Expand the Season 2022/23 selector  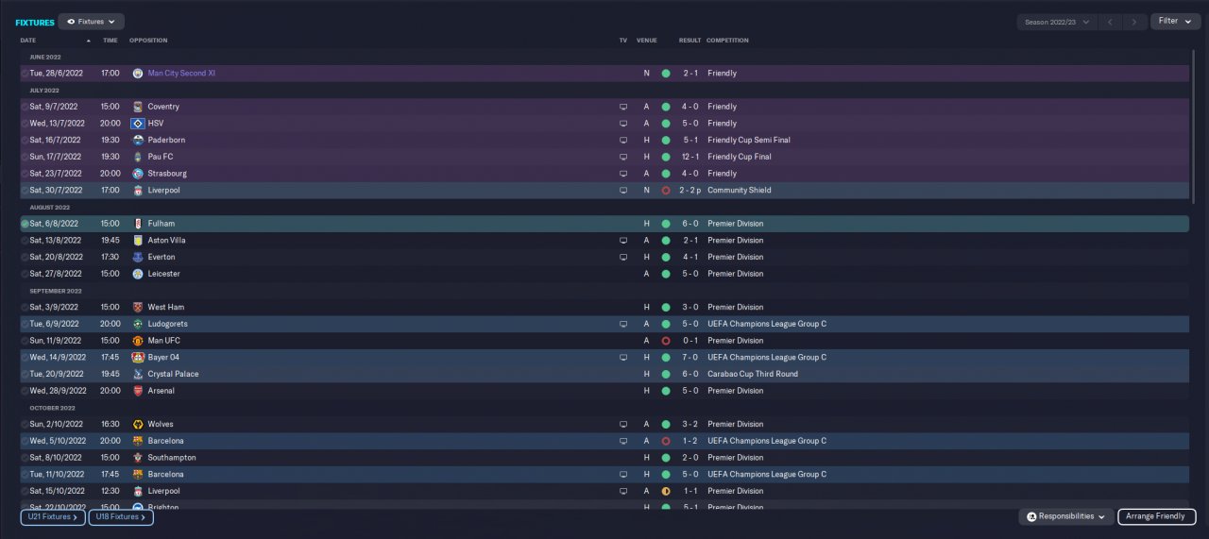[x=1056, y=21]
